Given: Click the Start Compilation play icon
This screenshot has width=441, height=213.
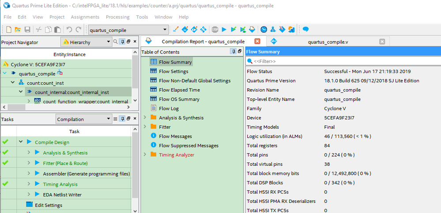Looking at the screenshot, I should (x=224, y=30).
